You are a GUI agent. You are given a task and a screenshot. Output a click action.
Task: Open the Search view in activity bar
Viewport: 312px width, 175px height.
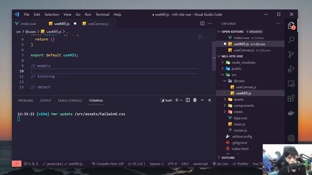292,40
